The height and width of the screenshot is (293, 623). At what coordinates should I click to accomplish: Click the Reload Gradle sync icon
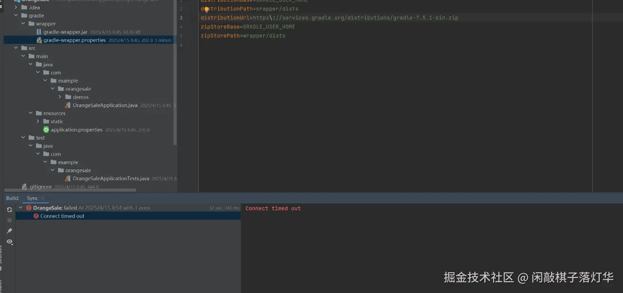[9, 209]
